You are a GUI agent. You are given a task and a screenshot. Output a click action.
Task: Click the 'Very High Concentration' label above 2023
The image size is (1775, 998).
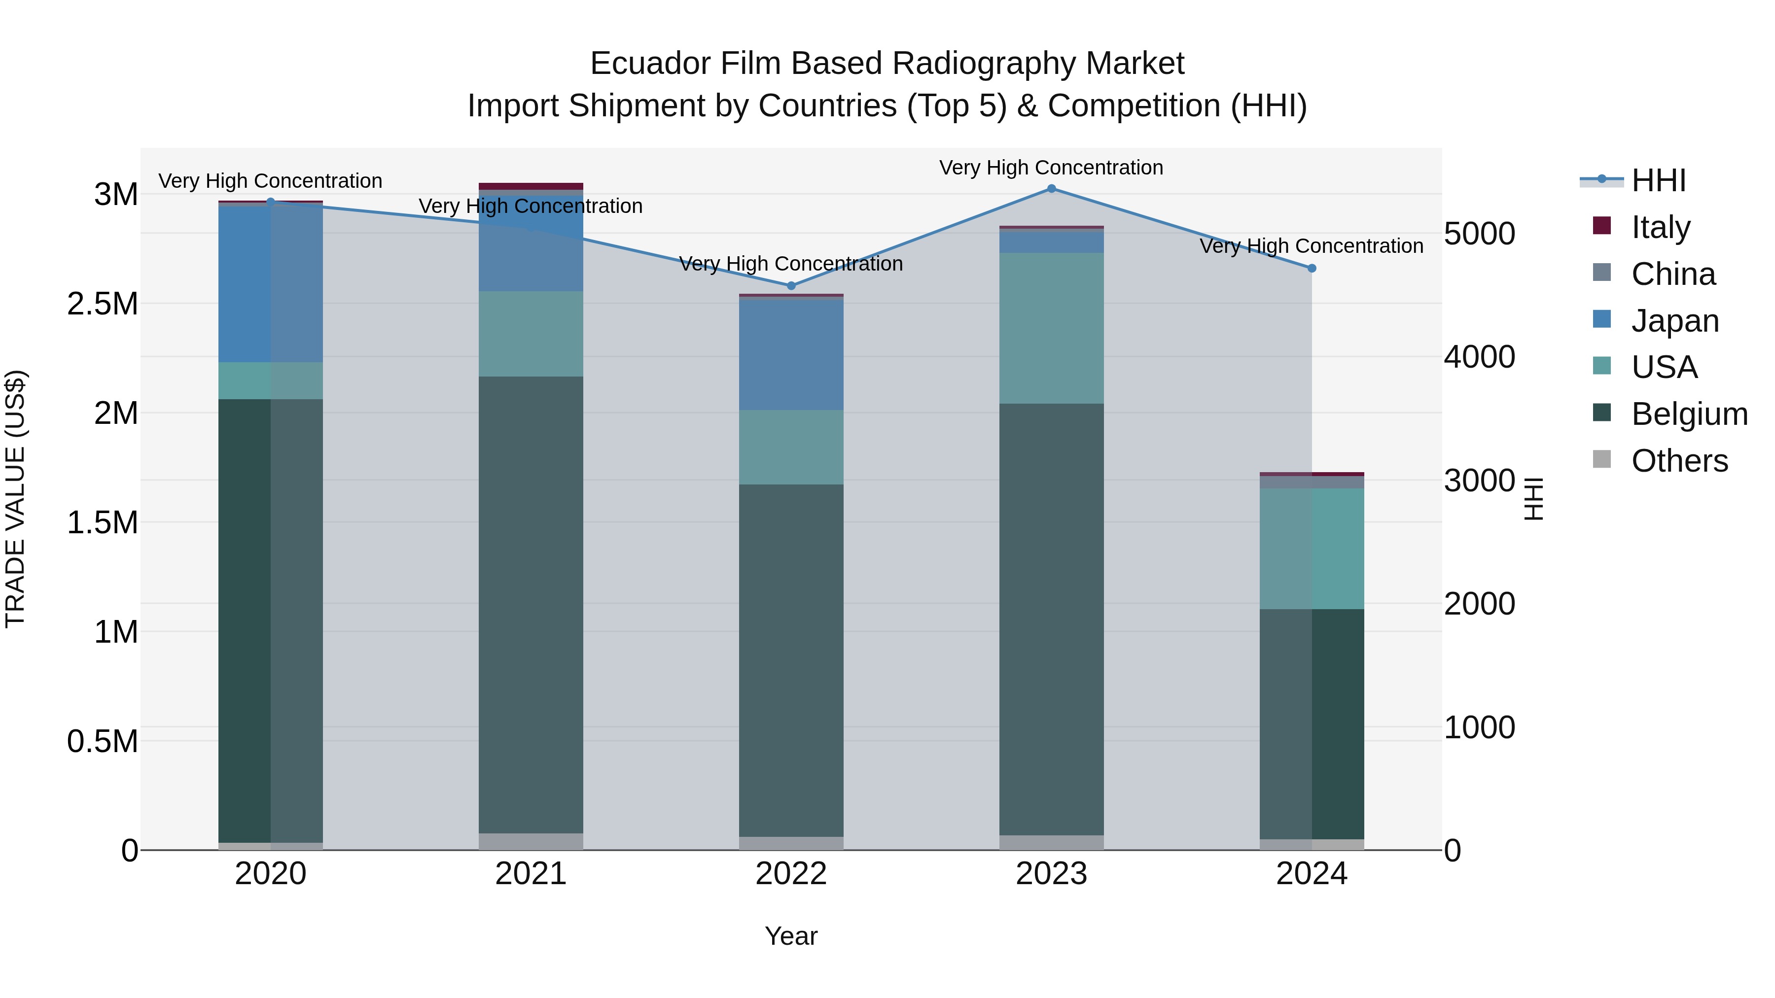[1052, 168]
